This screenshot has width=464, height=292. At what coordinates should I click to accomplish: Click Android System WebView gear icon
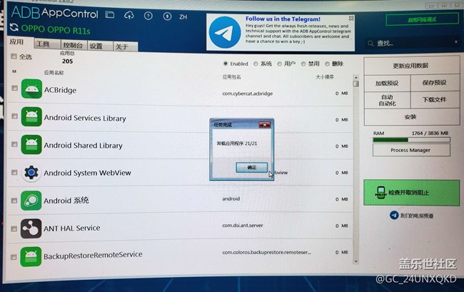[x=31, y=173]
